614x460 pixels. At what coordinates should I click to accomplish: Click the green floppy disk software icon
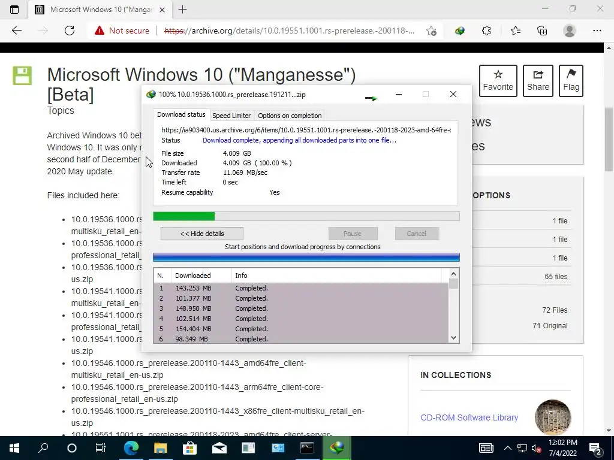pyautogui.click(x=22, y=75)
